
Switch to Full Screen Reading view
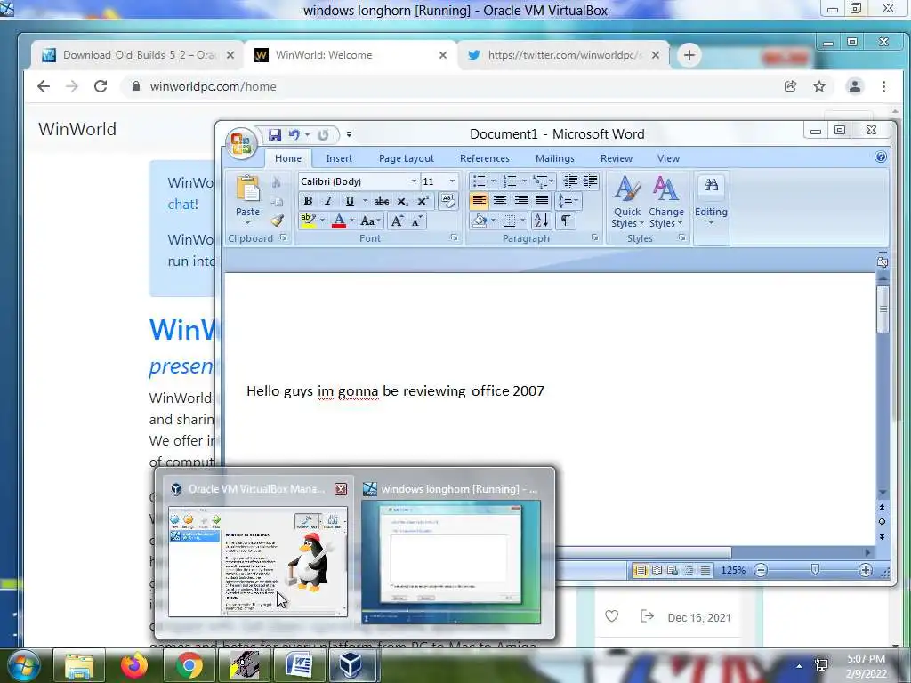pyautogui.click(x=657, y=570)
